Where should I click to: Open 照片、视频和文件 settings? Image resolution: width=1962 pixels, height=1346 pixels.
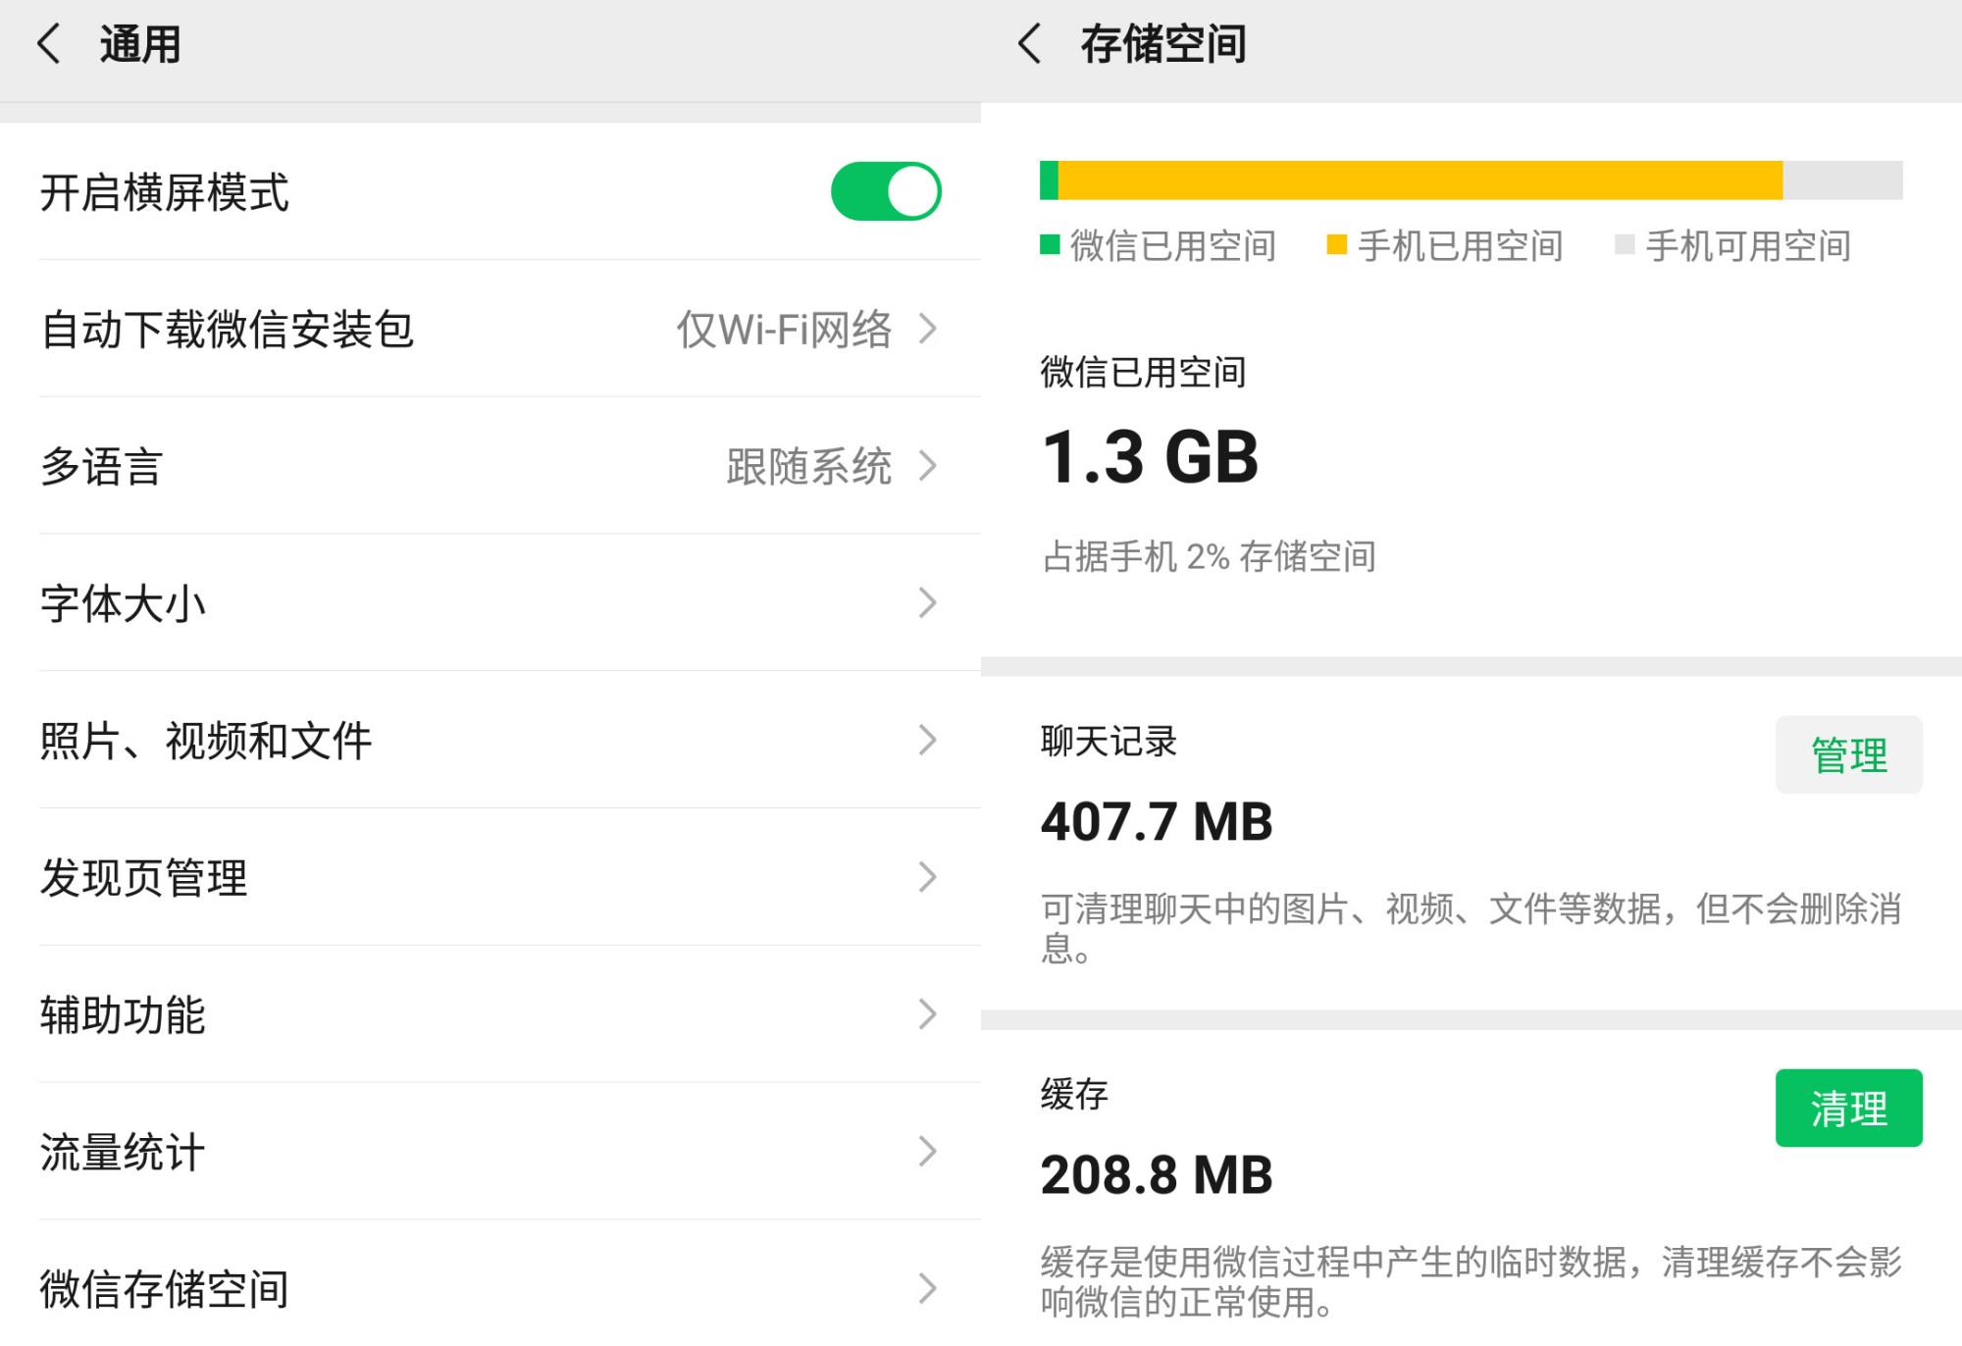click(490, 741)
